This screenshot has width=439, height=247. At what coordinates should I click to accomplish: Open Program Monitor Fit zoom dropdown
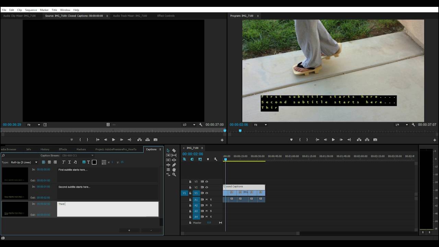coord(260,125)
